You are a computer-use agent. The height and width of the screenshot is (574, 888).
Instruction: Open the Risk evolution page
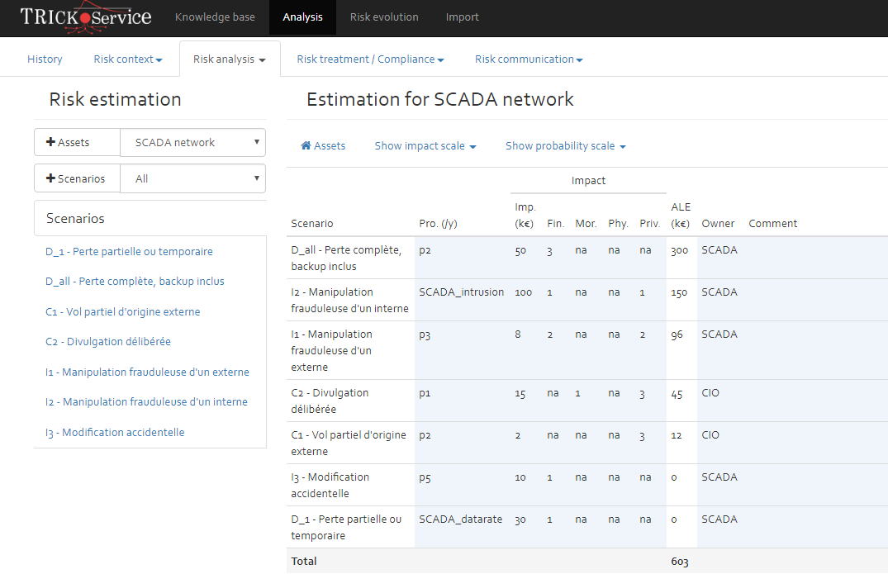pyautogui.click(x=384, y=17)
